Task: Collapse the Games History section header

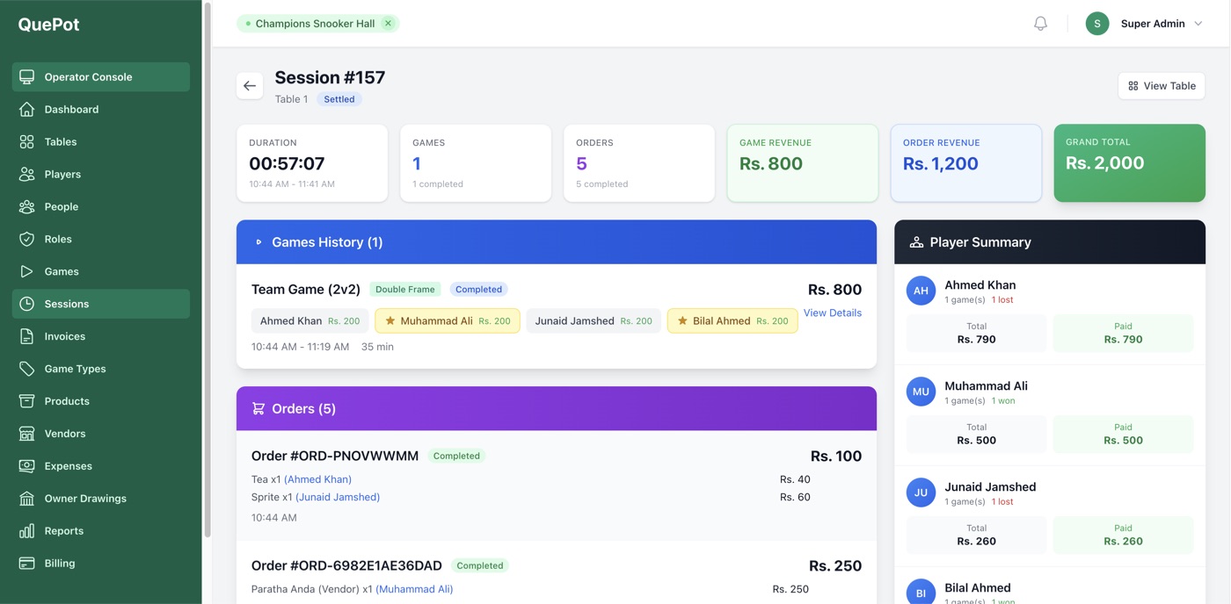Action: (556, 242)
